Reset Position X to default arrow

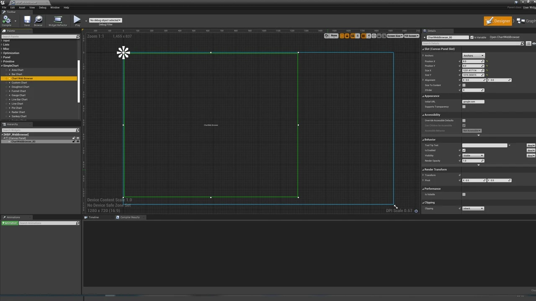(x=487, y=61)
